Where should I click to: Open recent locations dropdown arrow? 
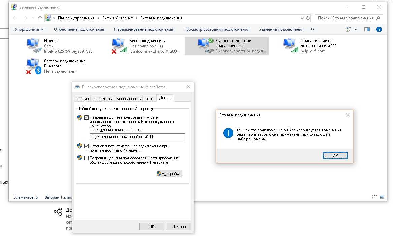(33, 18)
